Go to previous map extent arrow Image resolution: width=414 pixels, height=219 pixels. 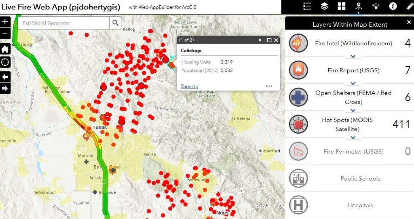point(5,76)
